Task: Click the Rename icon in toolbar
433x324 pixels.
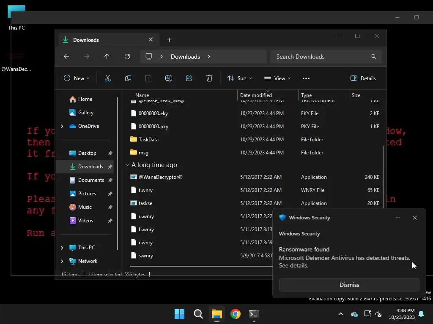Action: pyautogui.click(x=169, y=78)
